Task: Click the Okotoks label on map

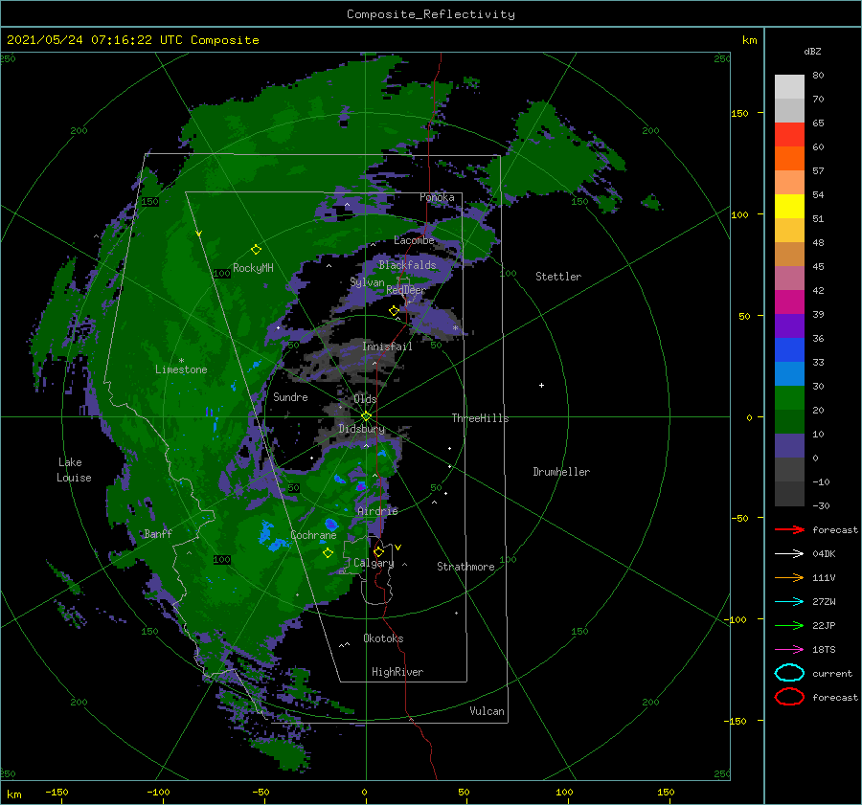Action: coord(383,638)
